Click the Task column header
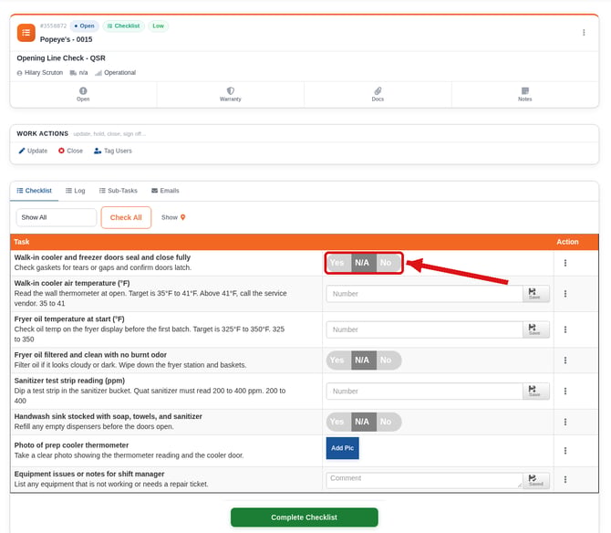Viewport: 611px width, 533px height. (x=22, y=242)
